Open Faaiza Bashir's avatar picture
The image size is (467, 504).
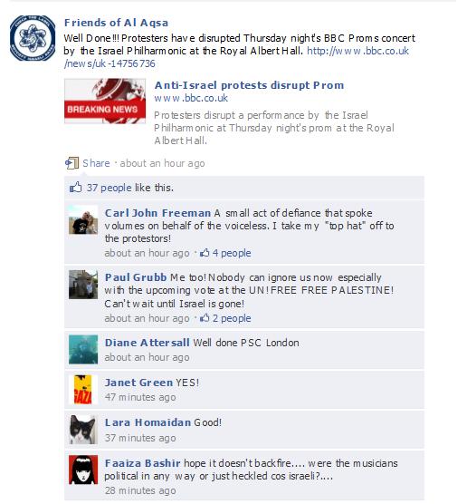(x=83, y=470)
